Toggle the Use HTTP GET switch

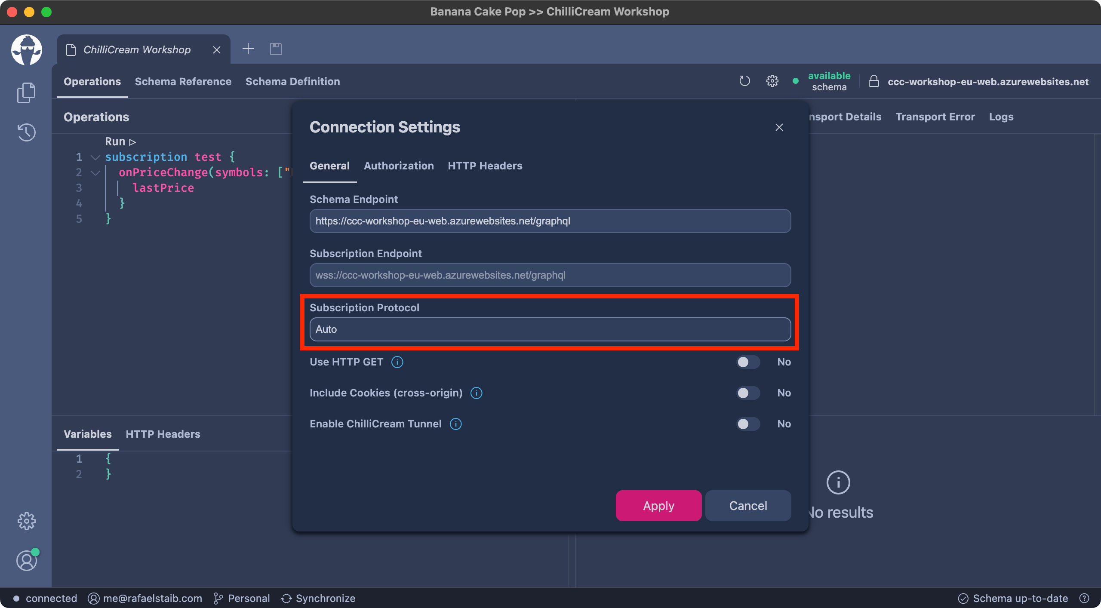[748, 362]
